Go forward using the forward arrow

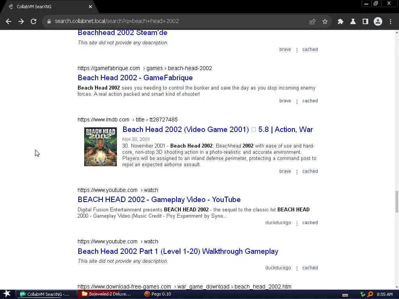pyautogui.click(x=21, y=22)
